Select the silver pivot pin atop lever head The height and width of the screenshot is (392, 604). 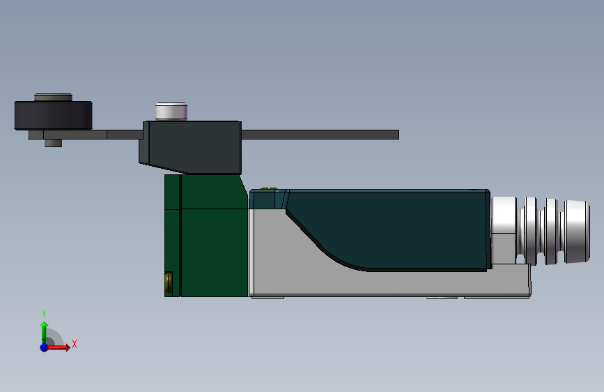point(171,112)
